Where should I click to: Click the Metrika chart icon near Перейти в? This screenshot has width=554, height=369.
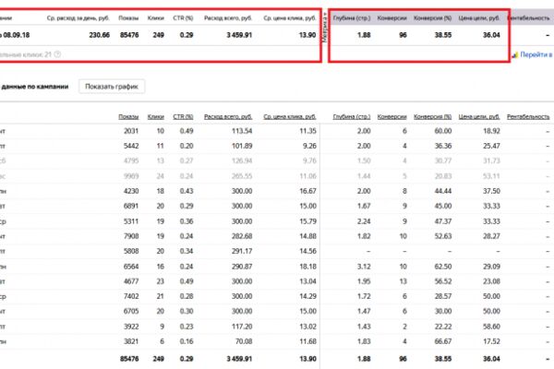(515, 54)
